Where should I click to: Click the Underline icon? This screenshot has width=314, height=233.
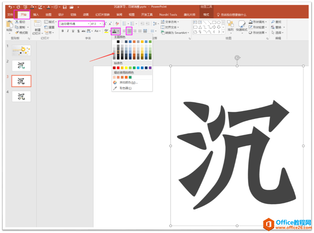[x=73, y=31]
